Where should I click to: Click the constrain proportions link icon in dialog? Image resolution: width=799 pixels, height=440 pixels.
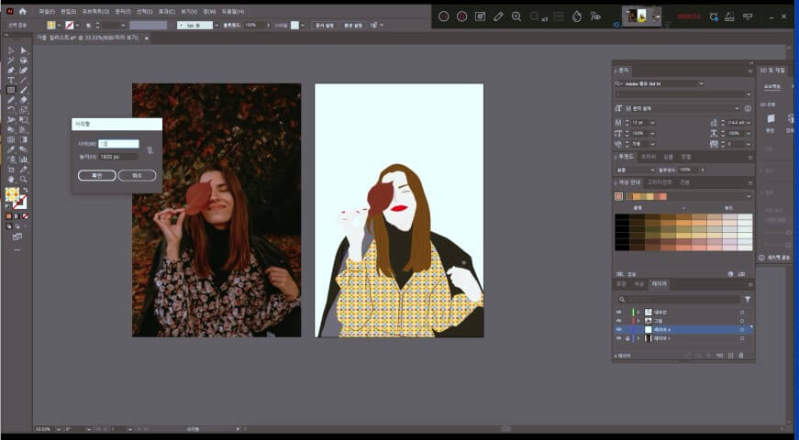click(150, 149)
